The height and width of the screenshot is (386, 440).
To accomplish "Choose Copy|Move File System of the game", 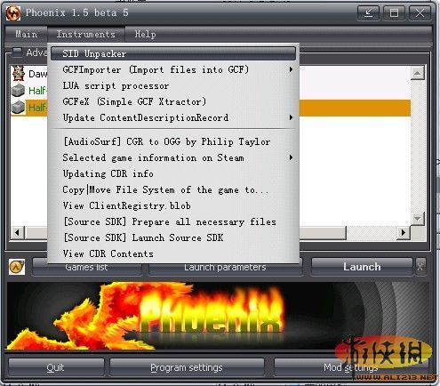I will 173,189.
